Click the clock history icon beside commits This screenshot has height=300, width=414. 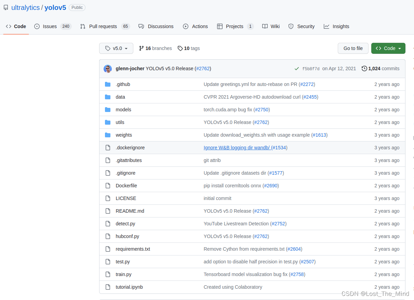click(364, 68)
